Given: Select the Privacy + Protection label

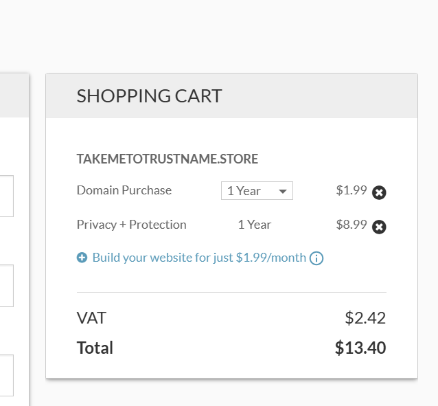Looking at the screenshot, I should click(132, 225).
